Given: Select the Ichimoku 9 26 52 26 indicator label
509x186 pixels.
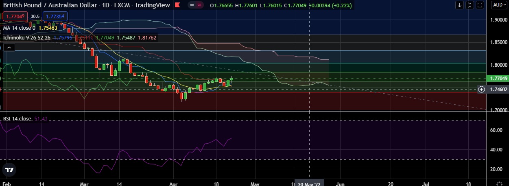Looking at the screenshot, I should [27, 38].
